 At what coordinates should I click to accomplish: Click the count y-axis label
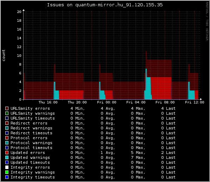point(4,55)
